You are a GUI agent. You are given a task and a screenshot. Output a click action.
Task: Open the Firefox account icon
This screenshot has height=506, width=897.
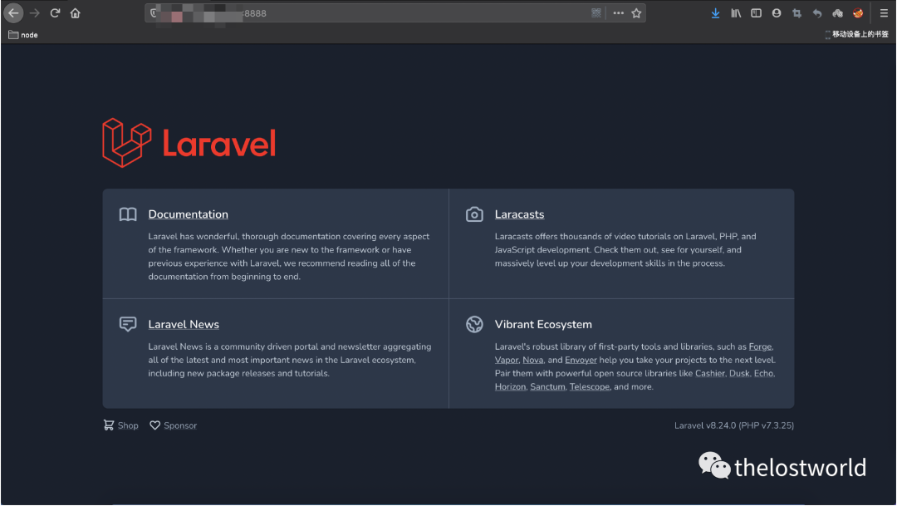point(777,13)
